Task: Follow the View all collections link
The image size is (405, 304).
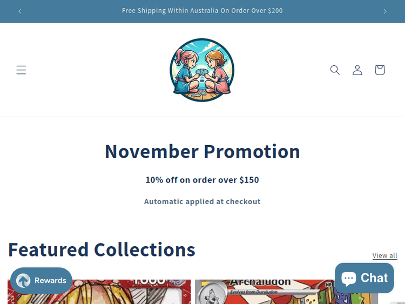Action: (384, 255)
